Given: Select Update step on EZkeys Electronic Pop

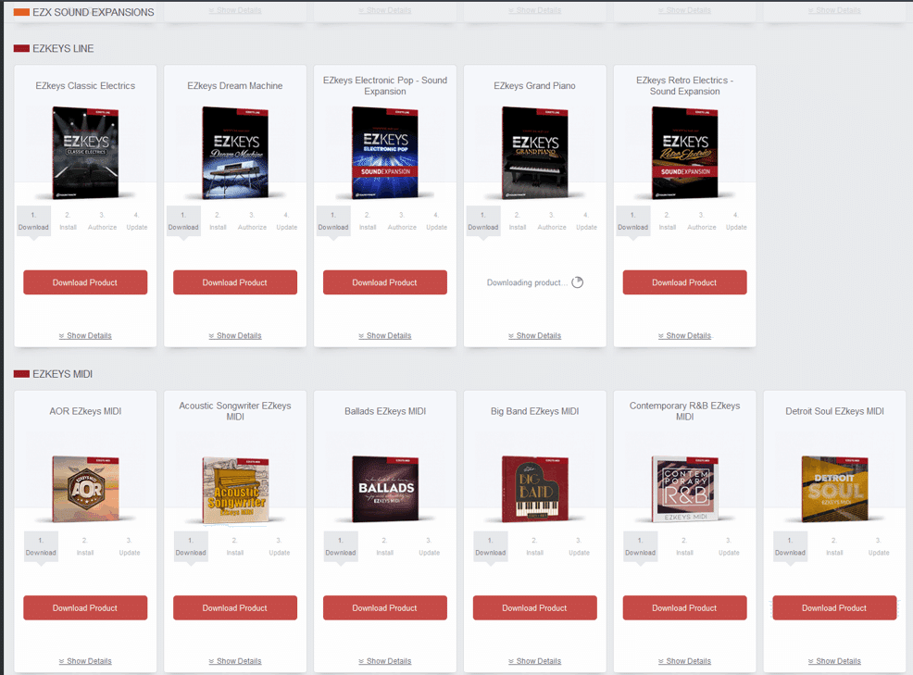Looking at the screenshot, I should [x=437, y=221].
